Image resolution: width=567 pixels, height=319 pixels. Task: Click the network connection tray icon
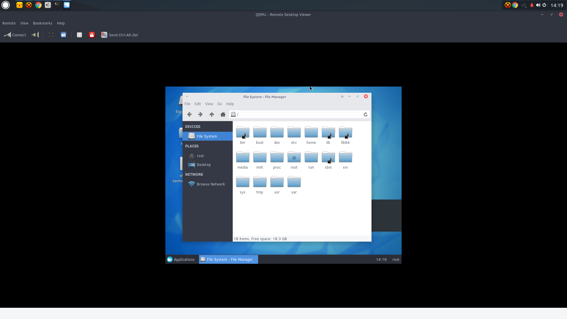(524, 5)
